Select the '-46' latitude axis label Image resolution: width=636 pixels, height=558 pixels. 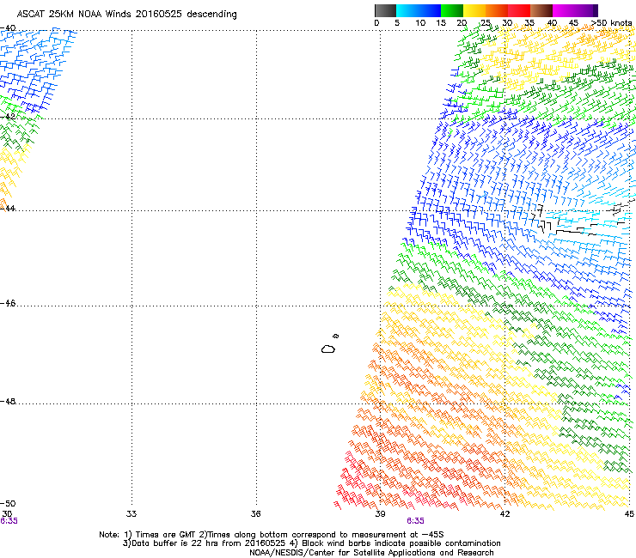pyautogui.click(x=8, y=304)
